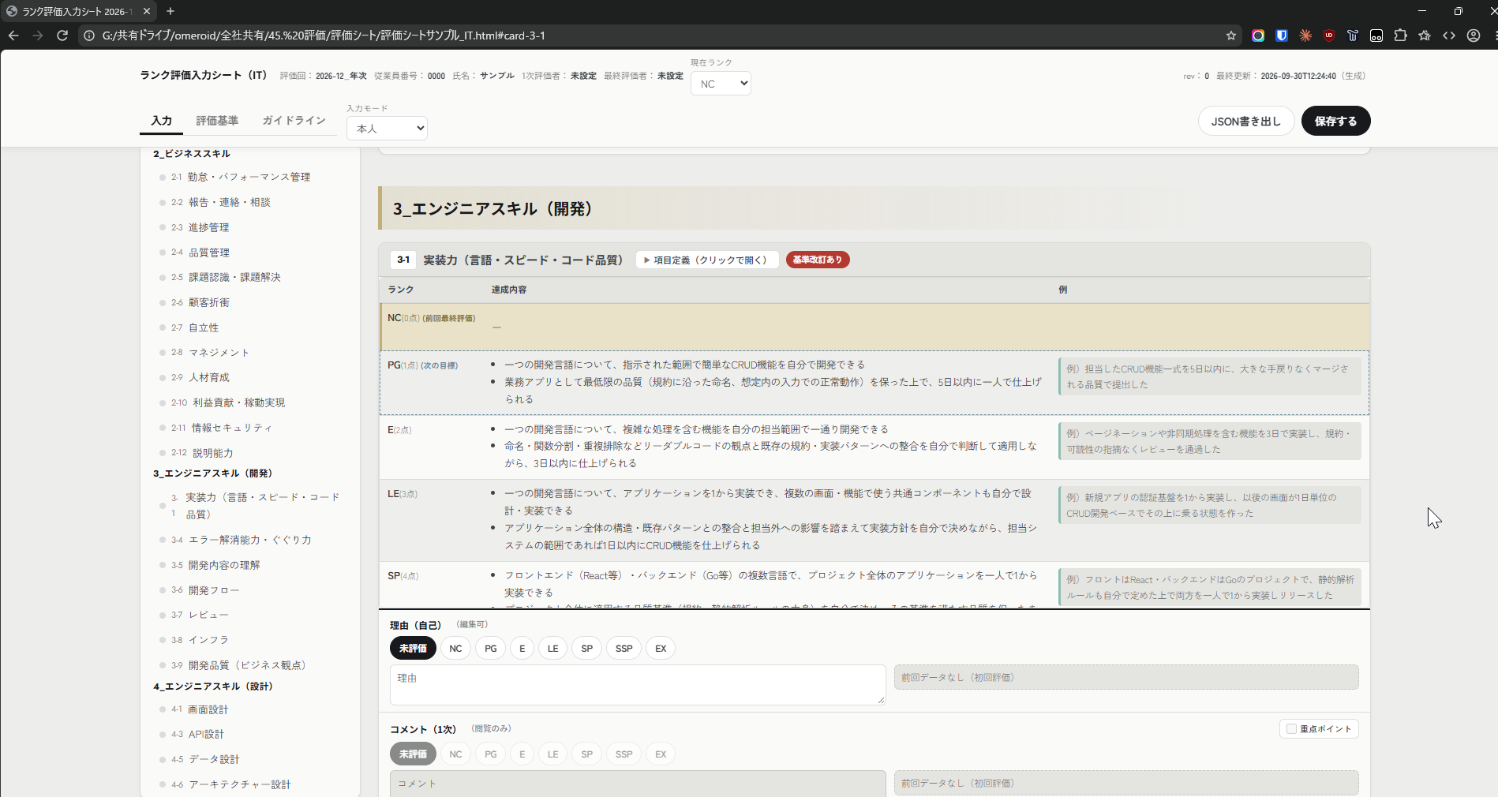Click the 基準改訂あり red badge
This screenshot has width=1498, height=797.
[x=818, y=260]
